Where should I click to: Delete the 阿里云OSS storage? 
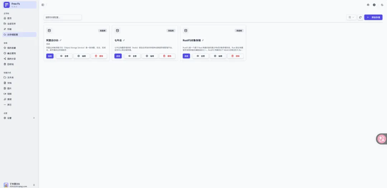click(x=99, y=56)
